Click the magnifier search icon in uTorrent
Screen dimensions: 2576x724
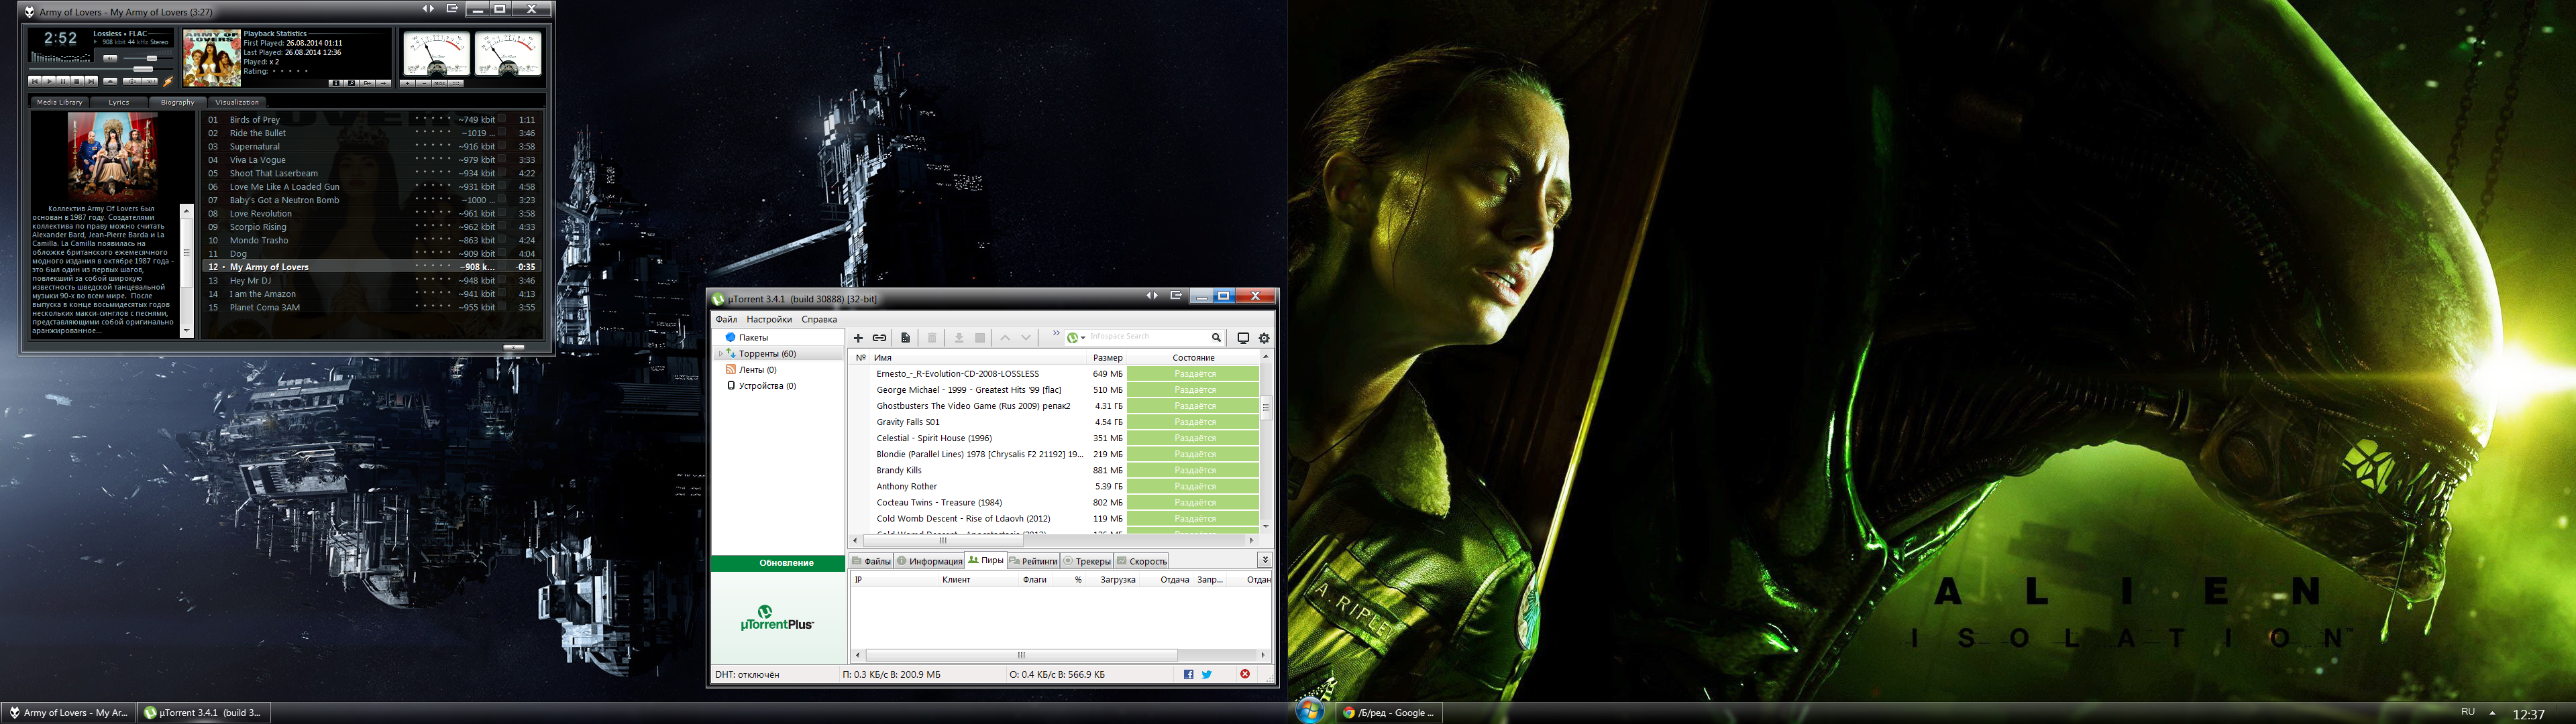pyautogui.click(x=1216, y=338)
